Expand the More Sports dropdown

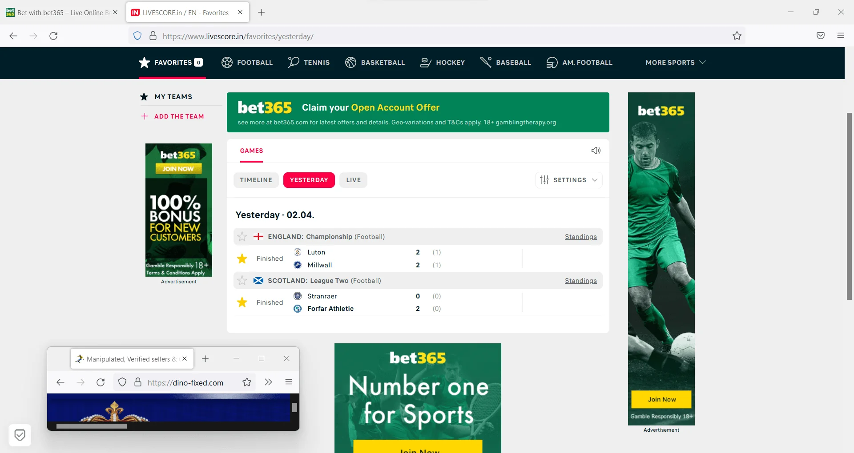(676, 63)
